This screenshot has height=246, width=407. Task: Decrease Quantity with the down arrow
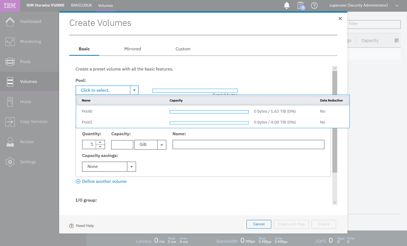(x=100, y=147)
